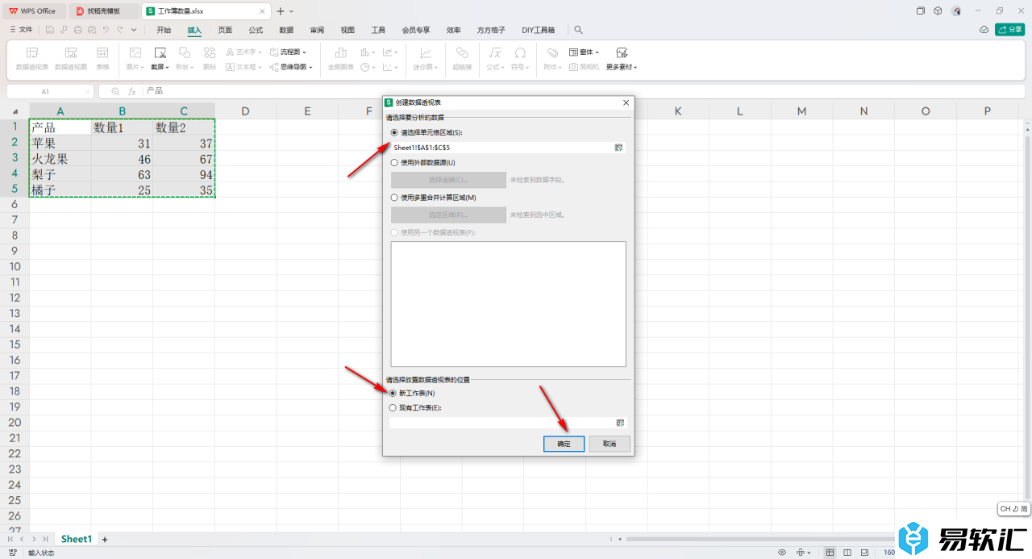
Task: Click the undo arrow icon
Action: (x=106, y=30)
